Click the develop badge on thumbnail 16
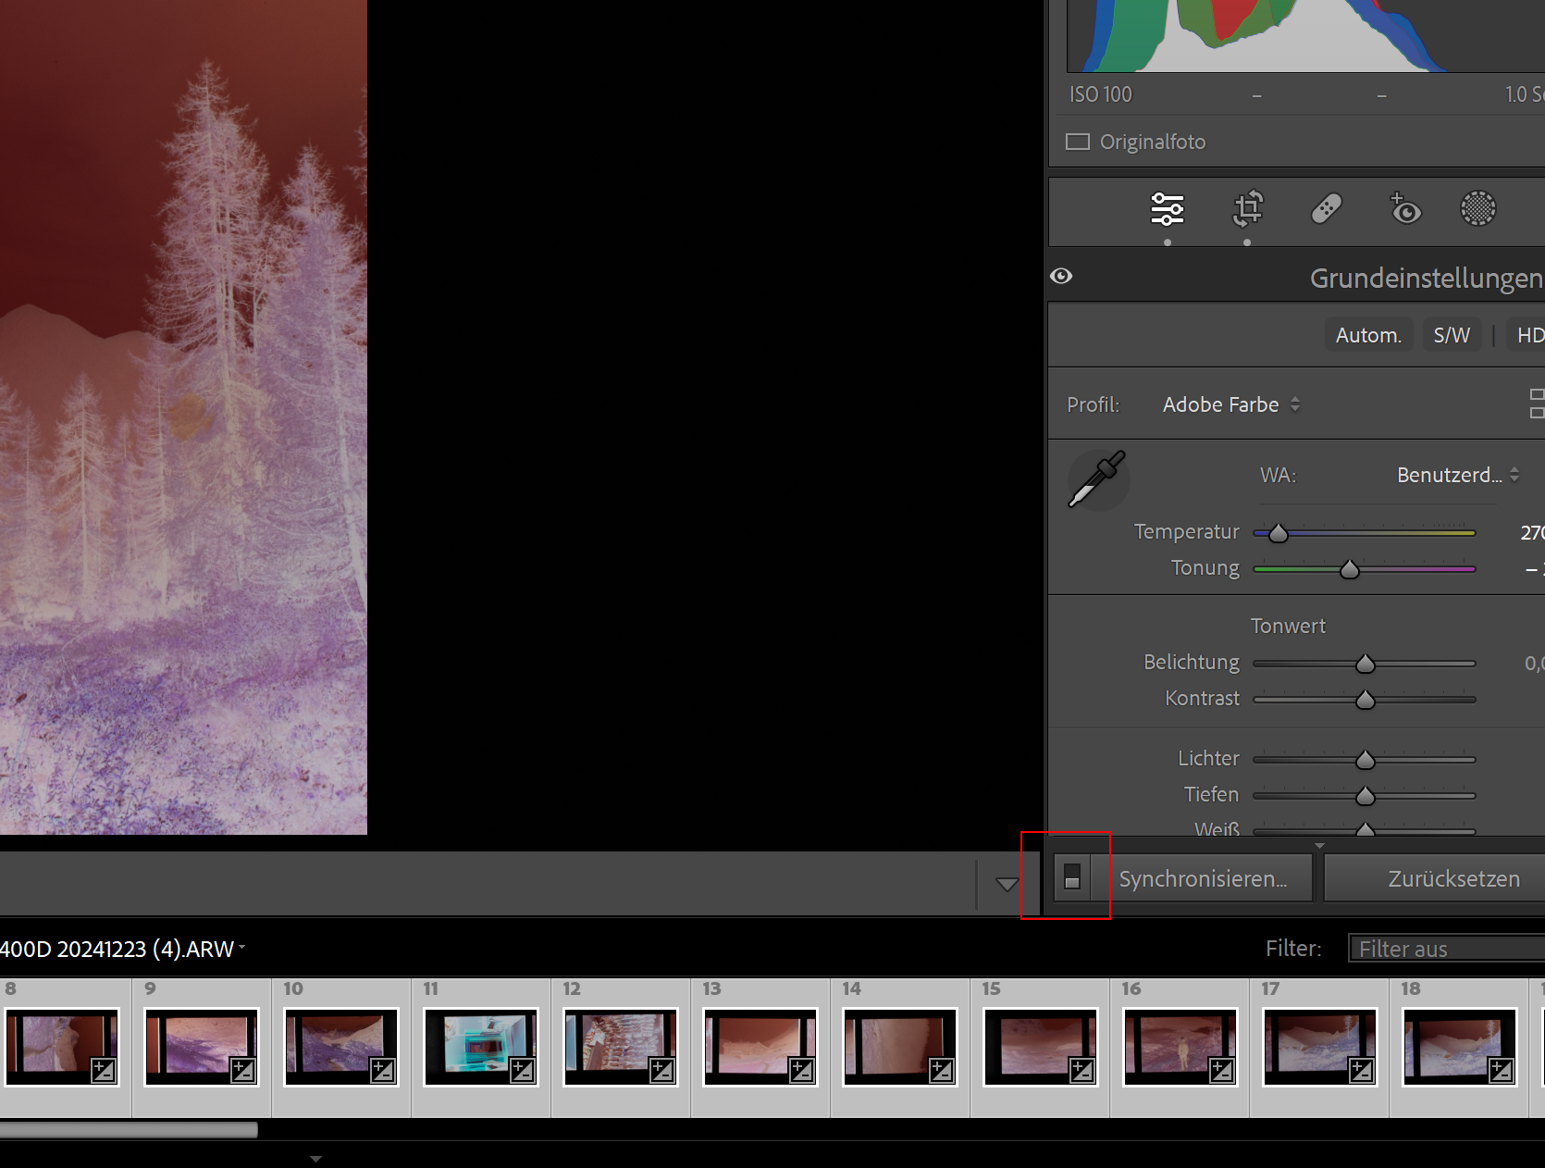Image resolution: width=1545 pixels, height=1168 pixels. 1221,1071
